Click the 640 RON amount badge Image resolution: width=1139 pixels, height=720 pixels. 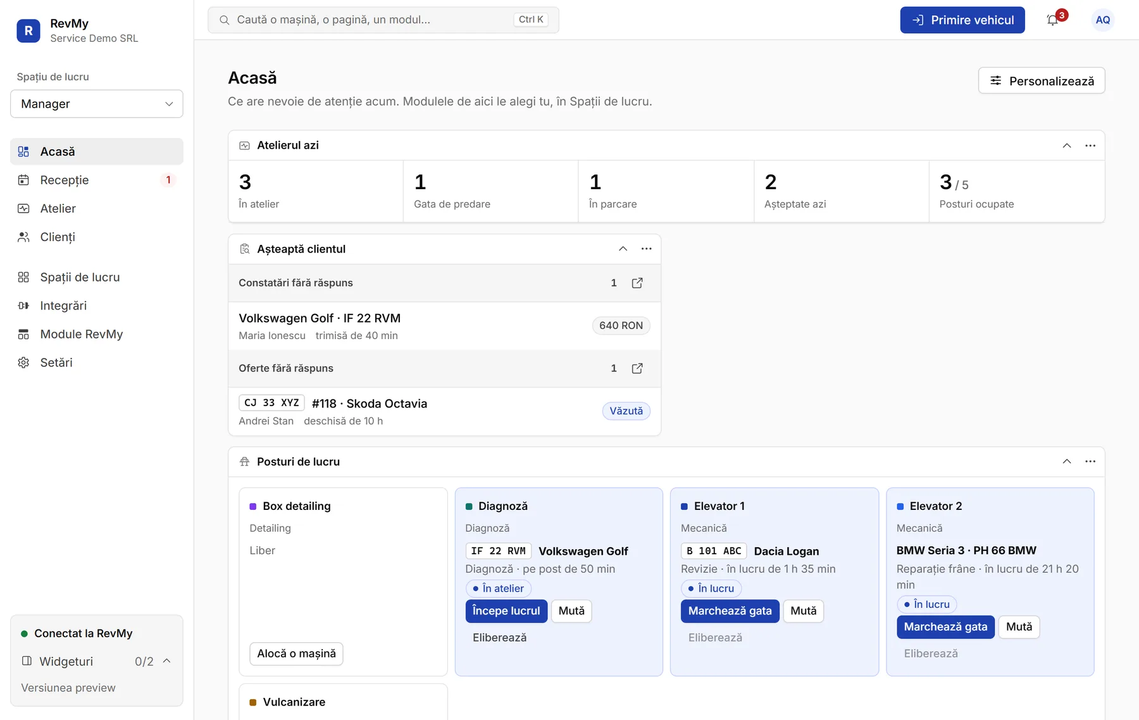click(621, 326)
